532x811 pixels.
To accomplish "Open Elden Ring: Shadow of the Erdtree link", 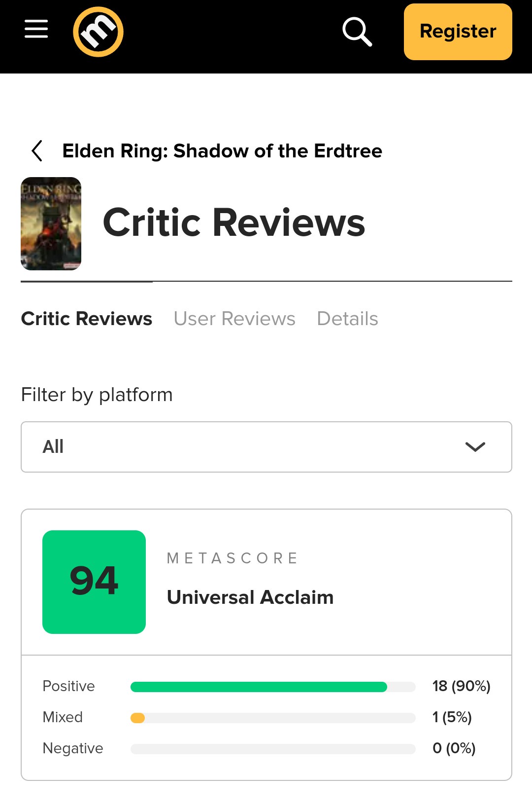I will [222, 151].
